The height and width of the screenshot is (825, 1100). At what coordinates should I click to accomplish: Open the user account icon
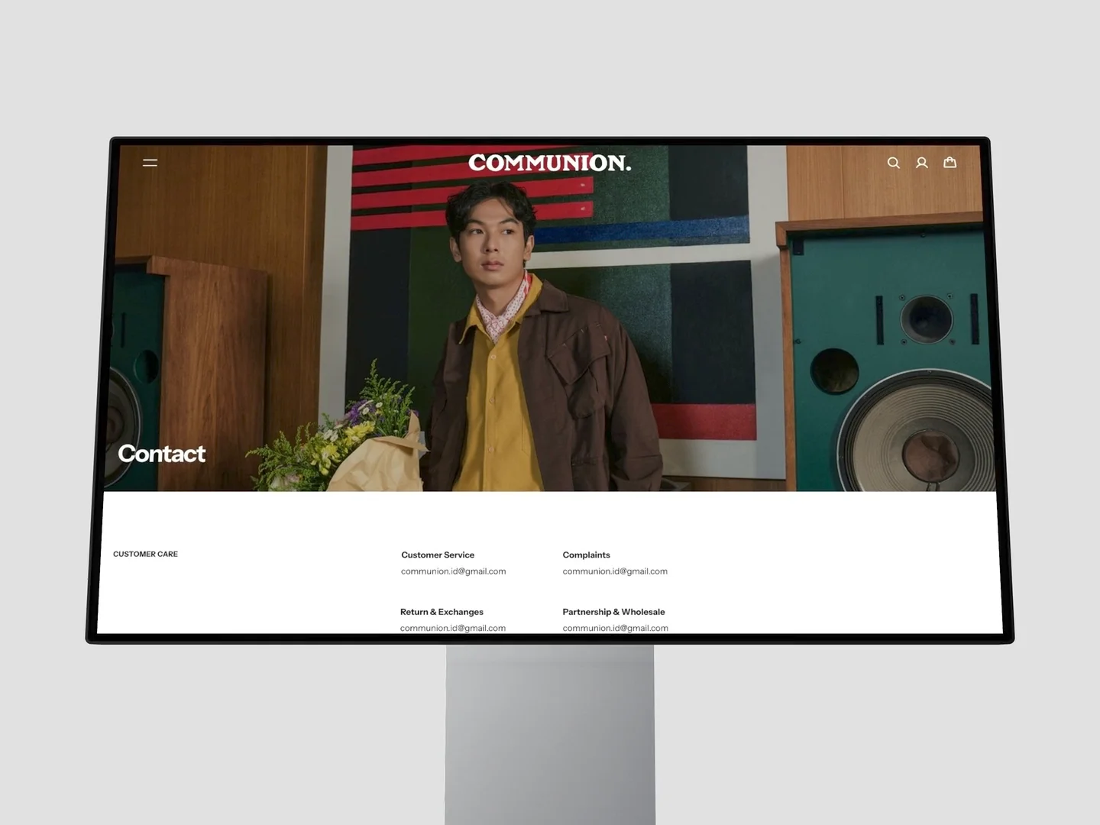click(922, 162)
